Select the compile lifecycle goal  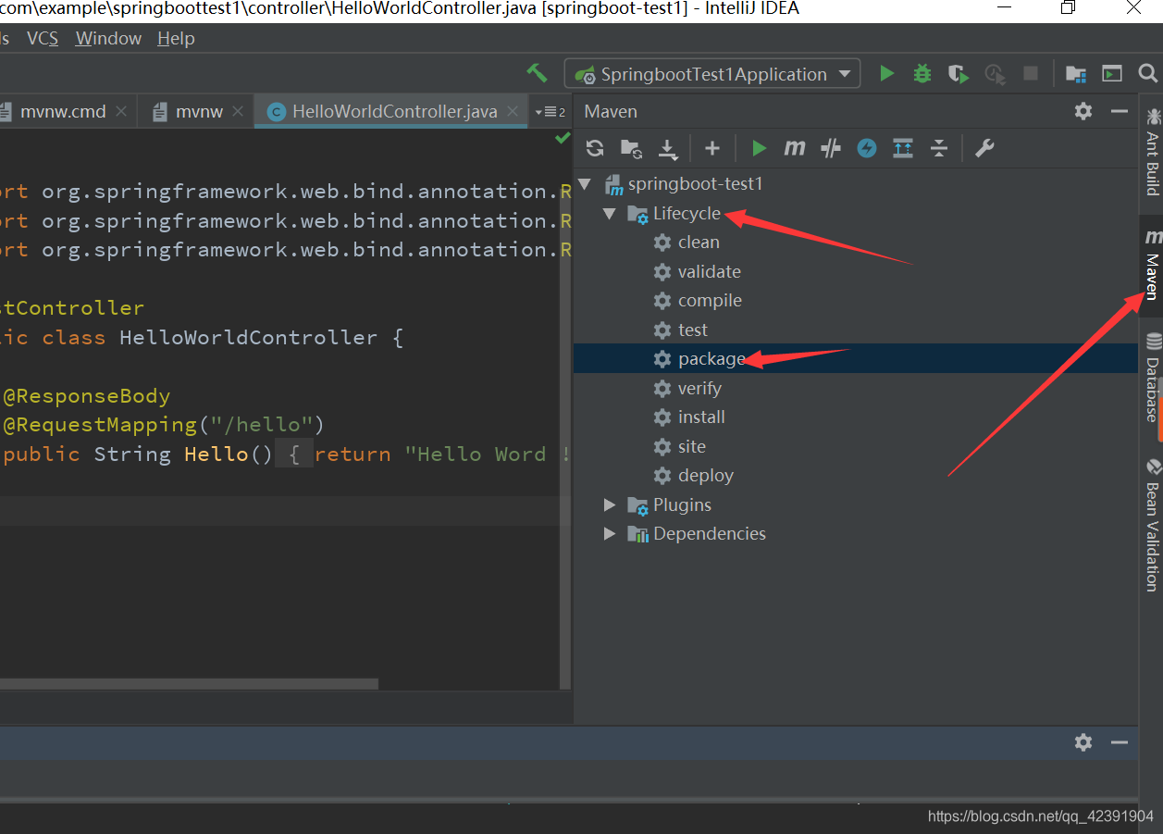710,301
